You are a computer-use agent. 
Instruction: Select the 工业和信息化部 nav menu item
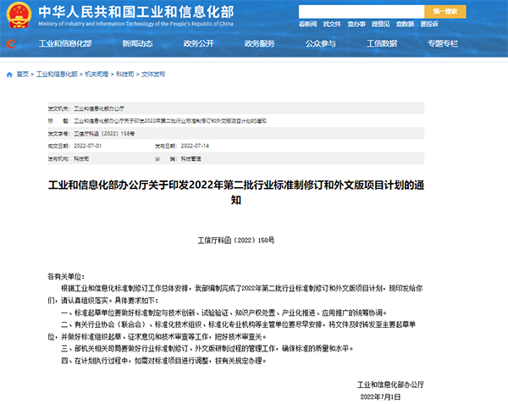pyautogui.click(x=65, y=44)
